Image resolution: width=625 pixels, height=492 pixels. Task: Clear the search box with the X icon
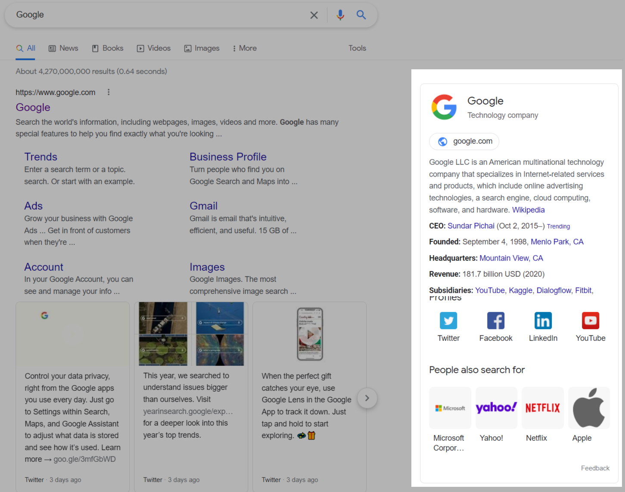pyautogui.click(x=314, y=15)
